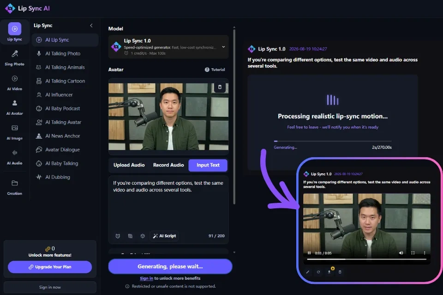Open the AI Image section
The width and height of the screenshot is (443, 295).
pos(14,132)
